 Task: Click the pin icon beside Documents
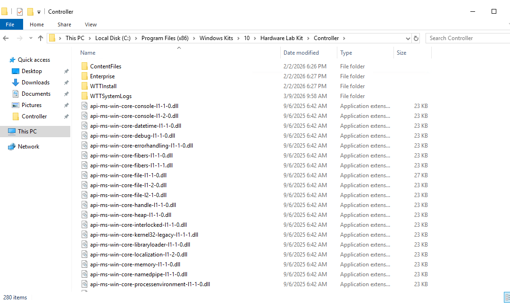point(67,94)
